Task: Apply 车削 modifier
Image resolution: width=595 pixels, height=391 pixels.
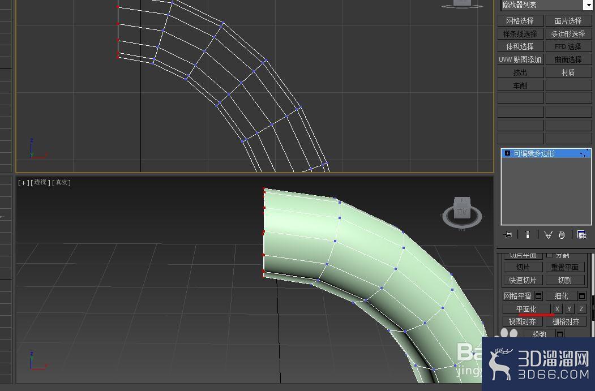Action: pyautogui.click(x=520, y=85)
